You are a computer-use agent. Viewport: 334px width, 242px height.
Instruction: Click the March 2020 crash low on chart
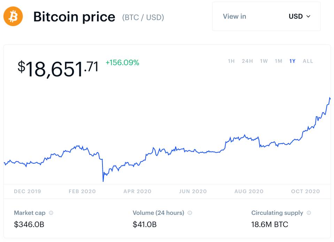tap(103, 181)
